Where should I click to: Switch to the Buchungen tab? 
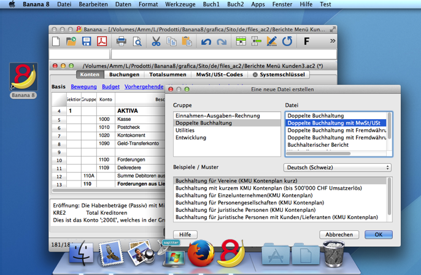(125, 74)
